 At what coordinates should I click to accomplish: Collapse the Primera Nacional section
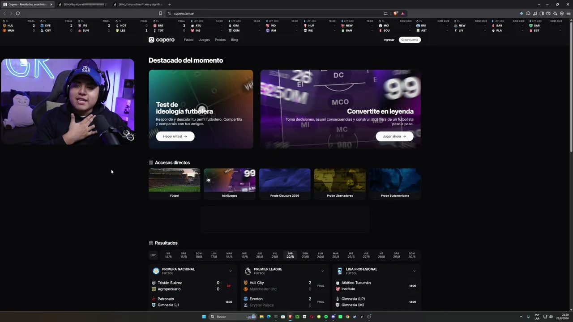click(231, 271)
